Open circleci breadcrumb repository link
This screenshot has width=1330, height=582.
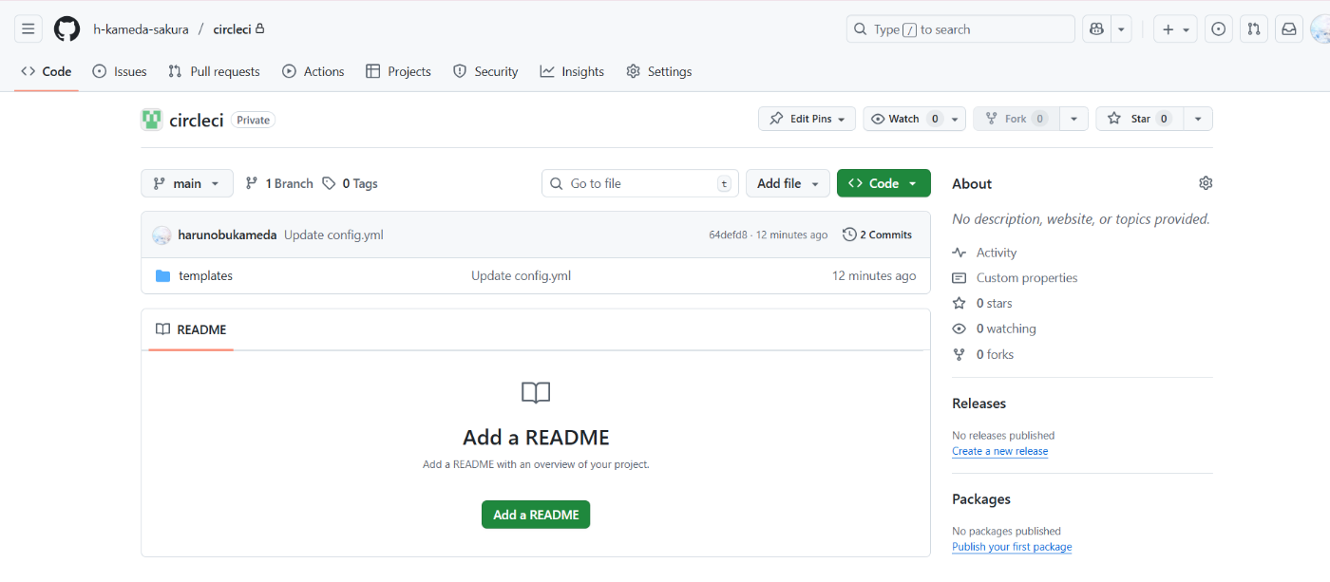coord(233,29)
